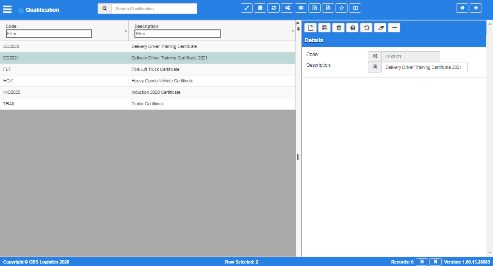
Task: Collapse the panel using right arrow
Action: (x=298, y=23)
